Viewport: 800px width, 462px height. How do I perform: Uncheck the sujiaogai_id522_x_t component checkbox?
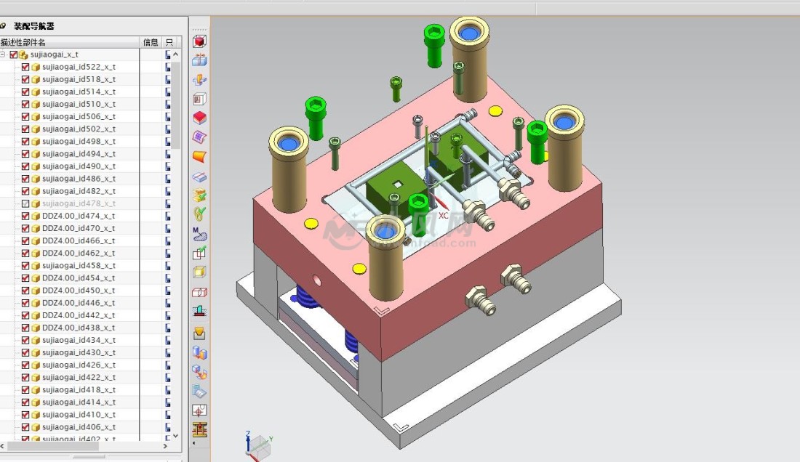(x=25, y=67)
